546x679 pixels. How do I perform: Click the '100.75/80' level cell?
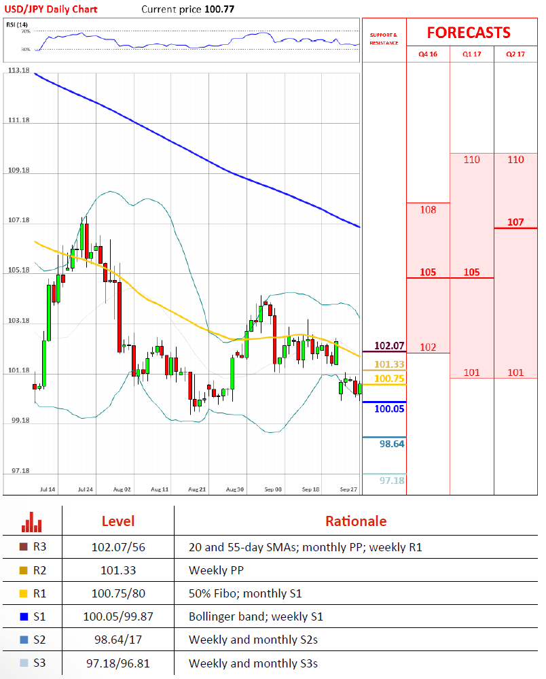coord(118,593)
